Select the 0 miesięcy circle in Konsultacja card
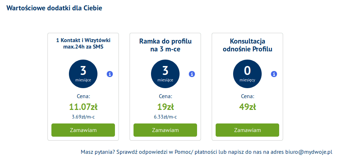 click(247, 74)
